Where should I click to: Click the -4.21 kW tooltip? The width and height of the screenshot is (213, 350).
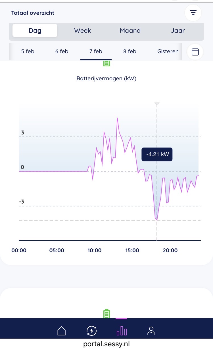coord(157,154)
